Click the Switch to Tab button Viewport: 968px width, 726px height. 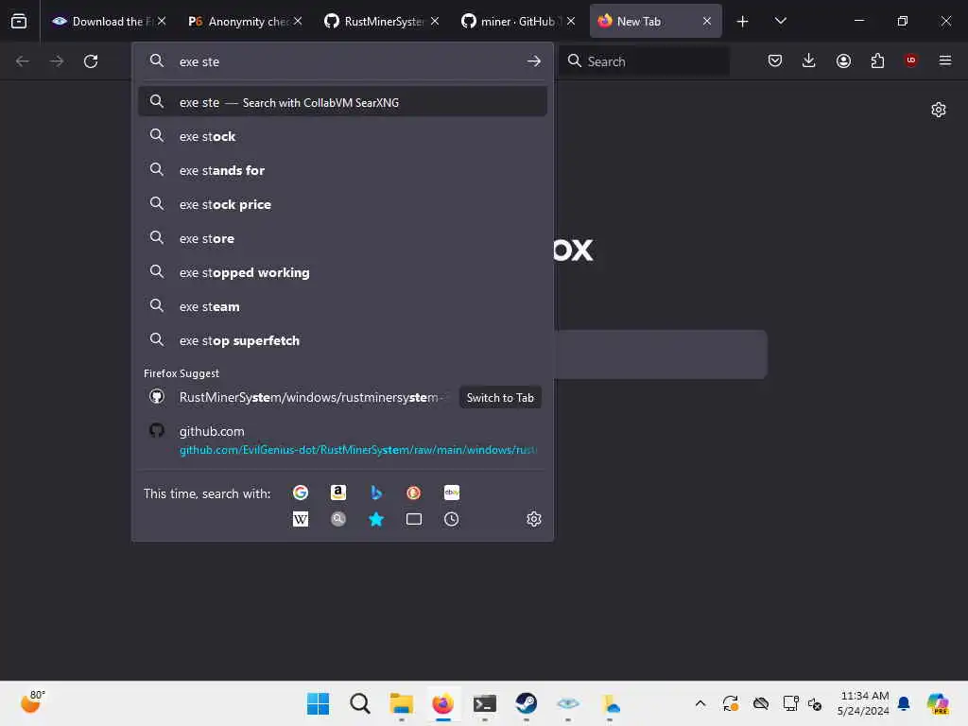[500, 398]
